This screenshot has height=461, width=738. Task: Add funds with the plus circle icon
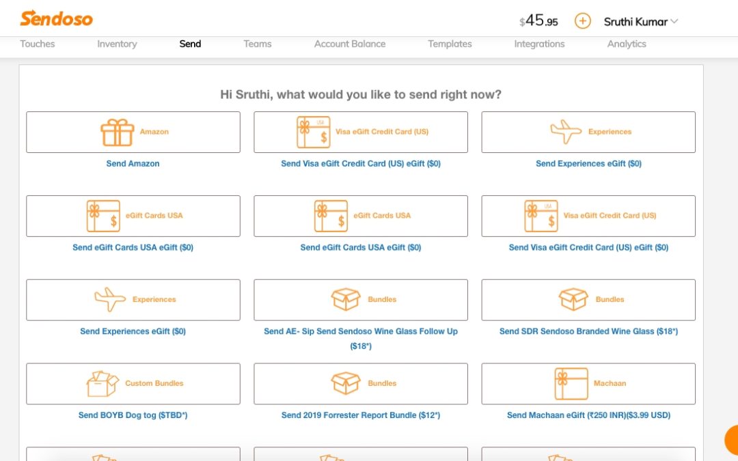point(582,21)
